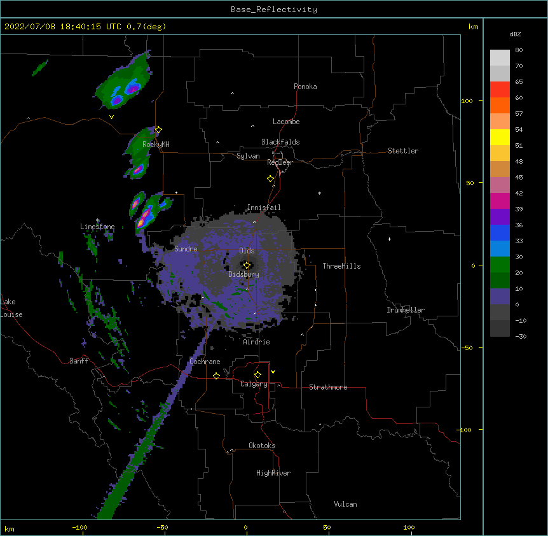
Task: Select the Innisfail city label
Action: tap(264, 208)
